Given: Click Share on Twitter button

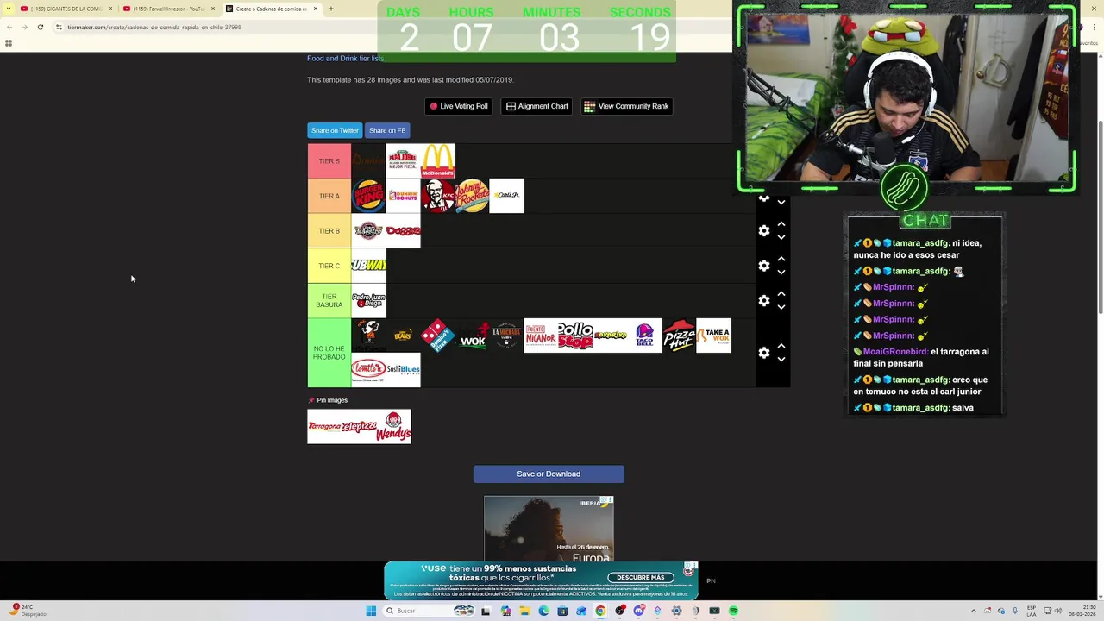Looking at the screenshot, I should click(335, 130).
